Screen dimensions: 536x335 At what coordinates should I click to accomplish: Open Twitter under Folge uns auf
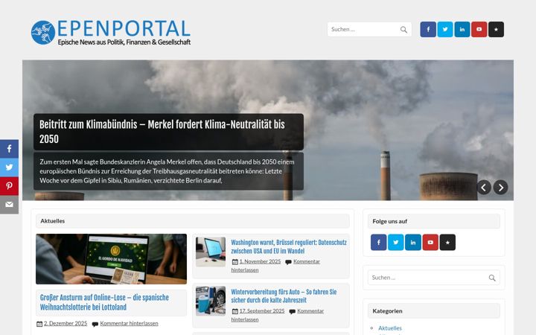click(396, 243)
